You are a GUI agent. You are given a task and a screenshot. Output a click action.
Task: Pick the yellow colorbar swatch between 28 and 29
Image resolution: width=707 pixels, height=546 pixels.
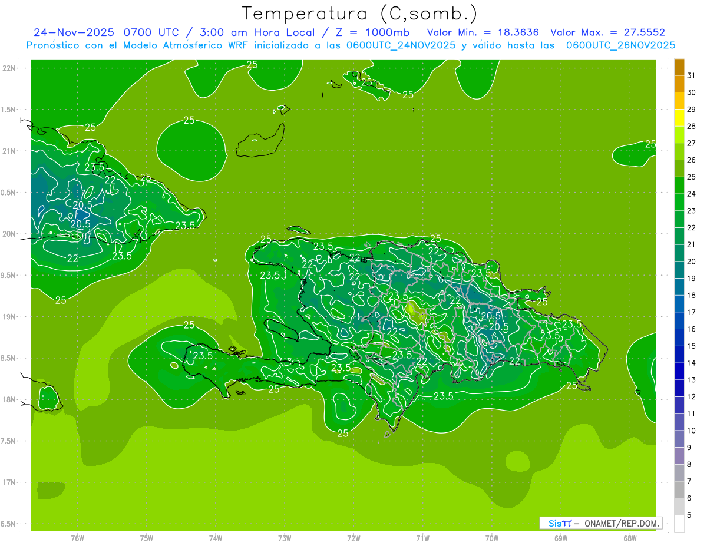point(679,118)
